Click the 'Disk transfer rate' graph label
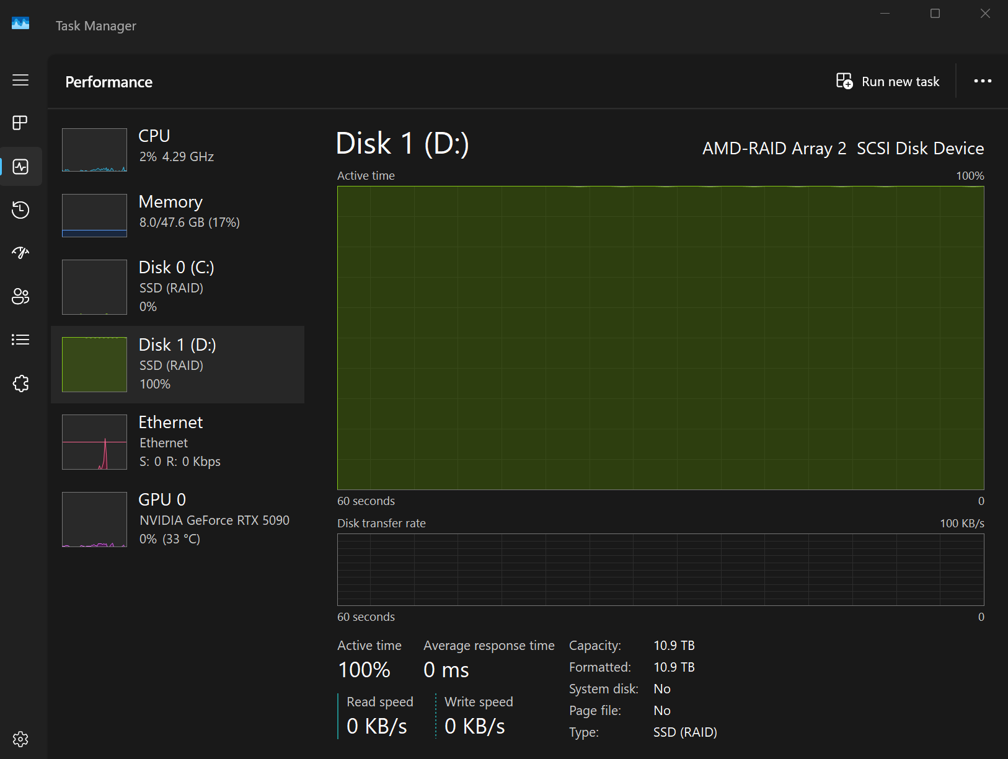 click(381, 524)
